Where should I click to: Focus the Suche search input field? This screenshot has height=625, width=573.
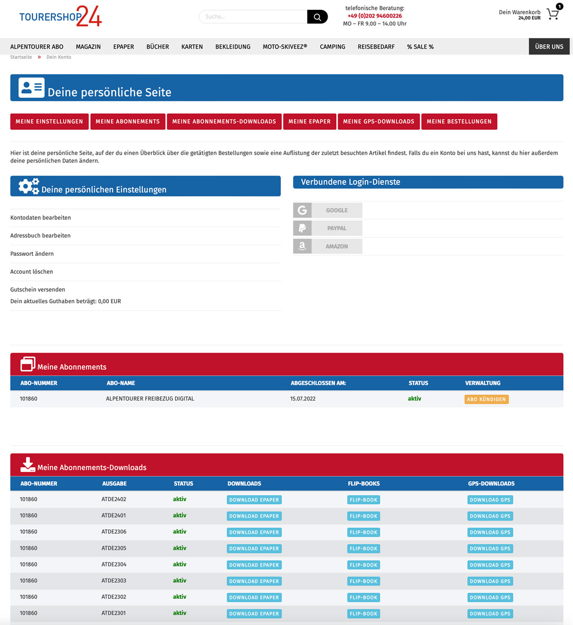coord(253,17)
